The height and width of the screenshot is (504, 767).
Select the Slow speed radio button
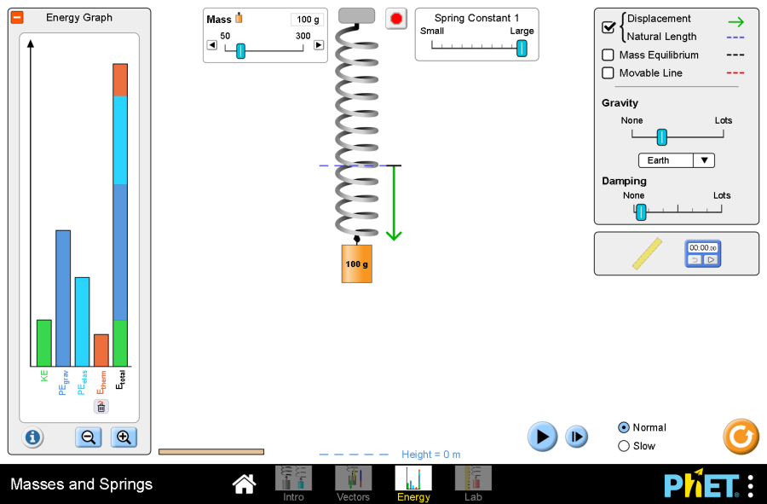(624, 446)
